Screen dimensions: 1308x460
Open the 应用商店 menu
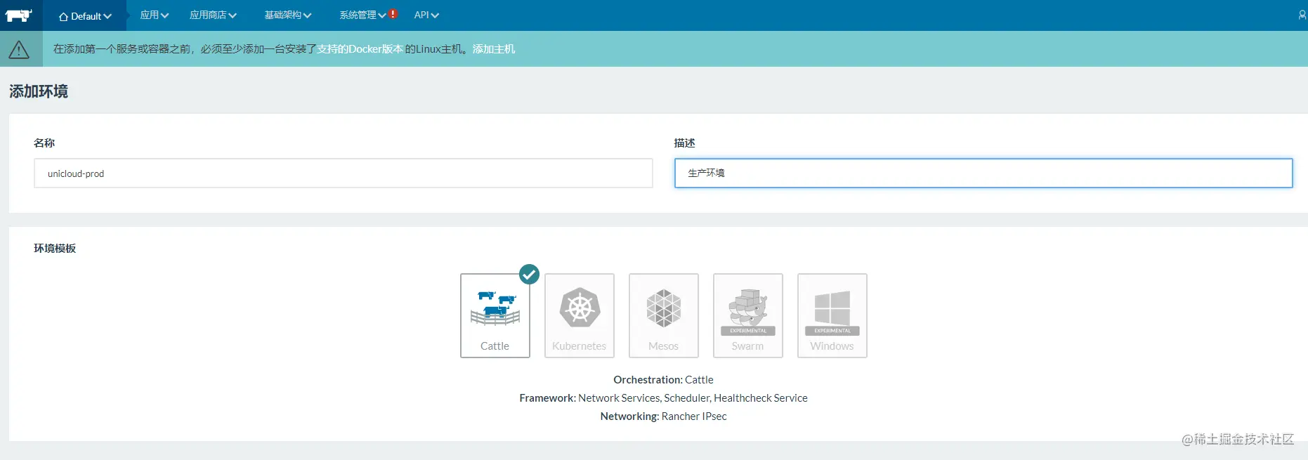213,15
